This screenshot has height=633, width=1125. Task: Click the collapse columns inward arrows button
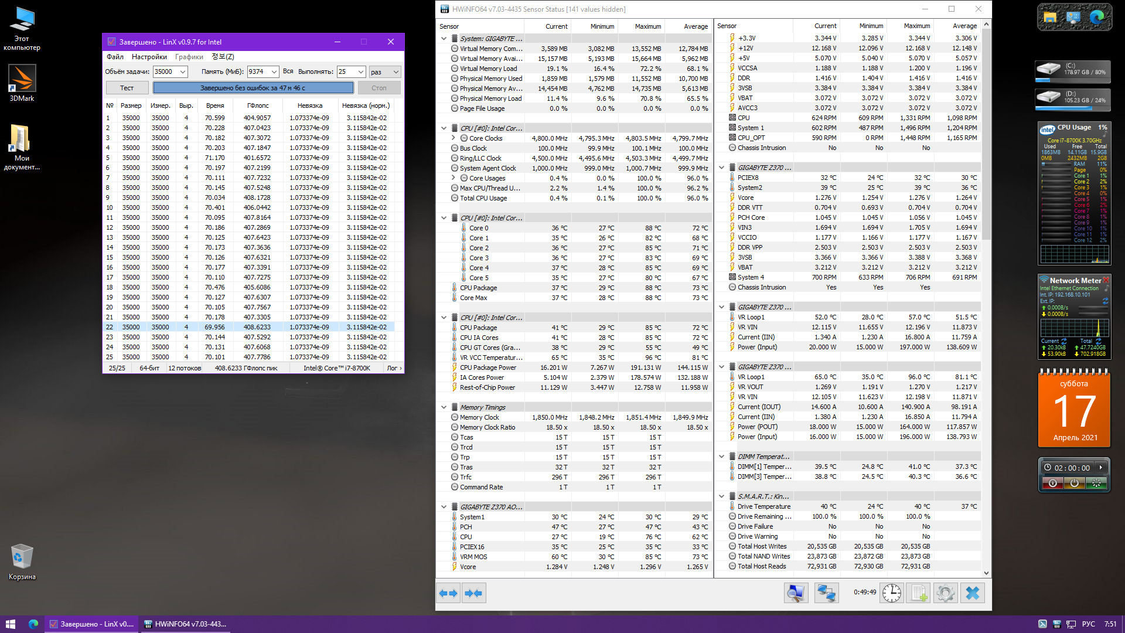[473, 593]
